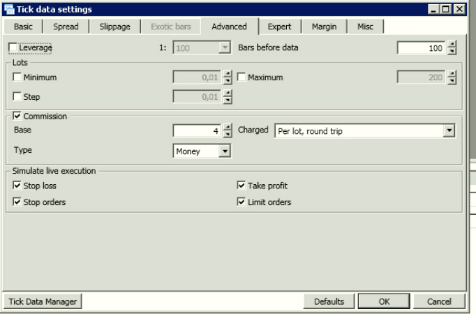476x316 pixels.
Task: Go to the Slippage tab
Action: tap(114, 27)
